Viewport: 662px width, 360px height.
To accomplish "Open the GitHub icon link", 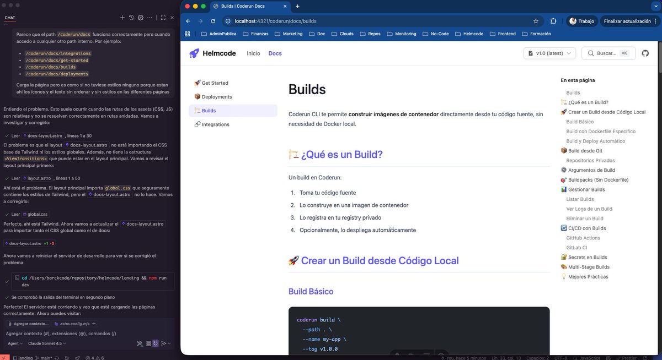I will click(645, 53).
